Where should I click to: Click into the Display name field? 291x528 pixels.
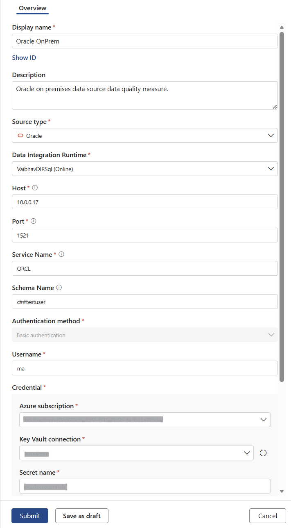click(x=145, y=41)
